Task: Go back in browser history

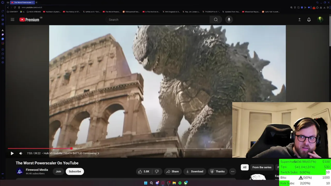Action: point(8,7)
